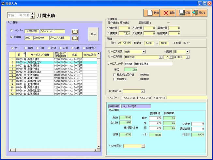Expand the サービス内容 dropdown showing 身体生活
The image size is (213, 160).
pos(160,57)
